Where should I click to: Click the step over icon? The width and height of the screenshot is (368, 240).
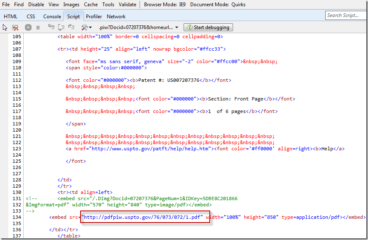pyautogui.click(x=61, y=27)
